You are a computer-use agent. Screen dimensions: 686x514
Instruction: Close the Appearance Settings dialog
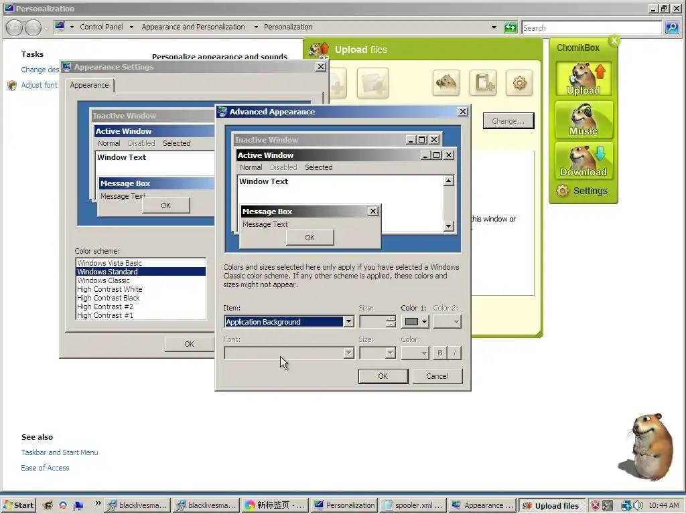(321, 66)
